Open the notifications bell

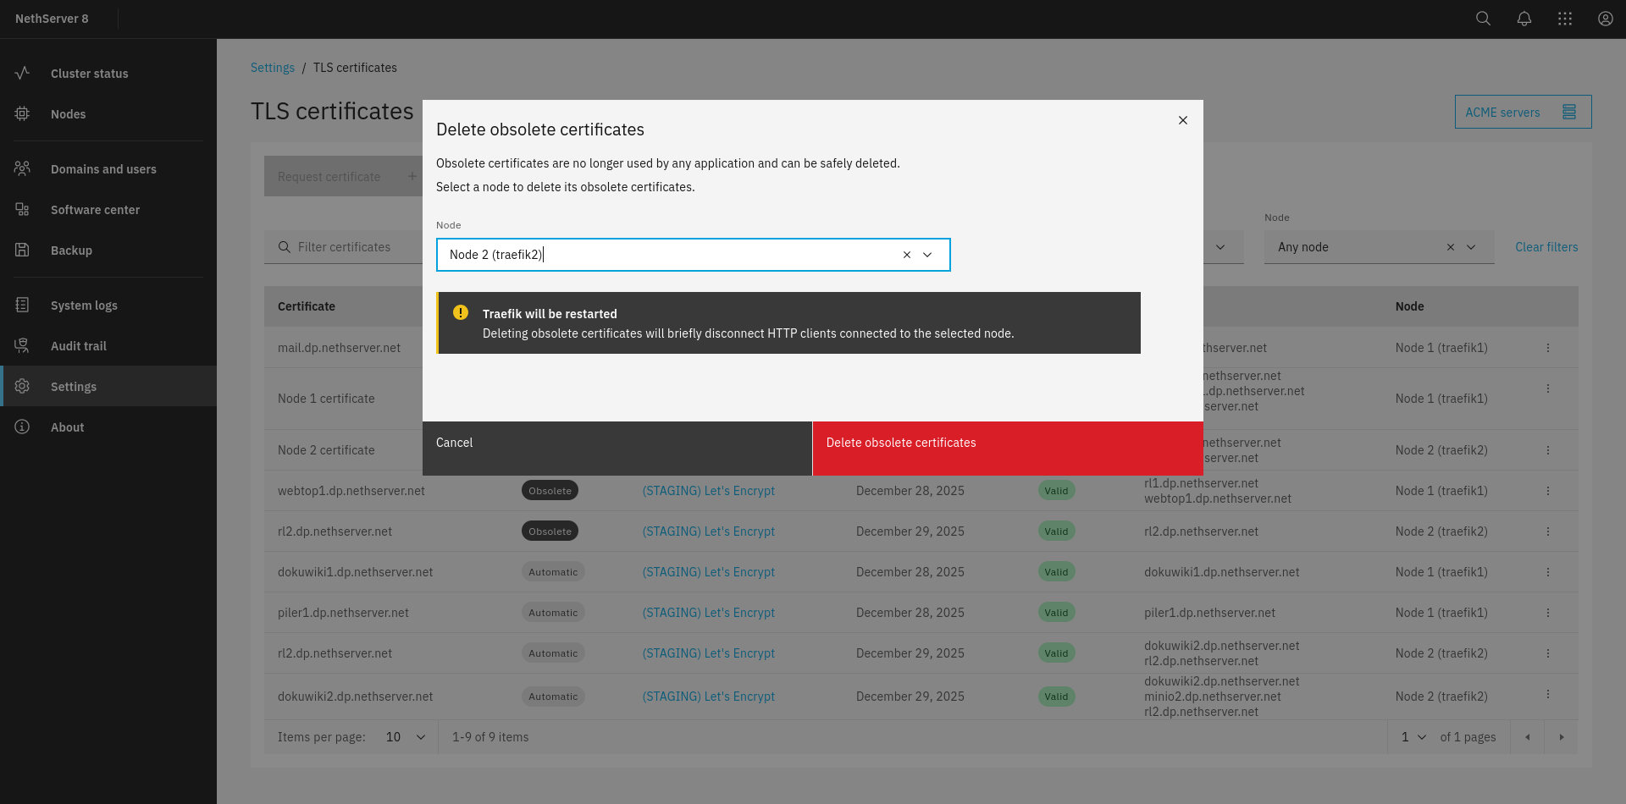(x=1524, y=19)
